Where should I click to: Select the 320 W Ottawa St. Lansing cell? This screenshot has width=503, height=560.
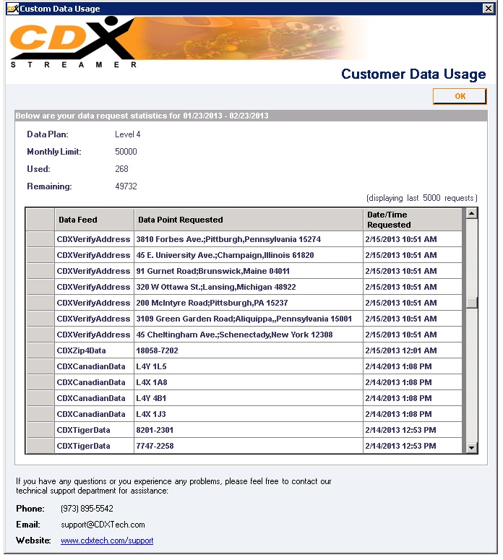click(249, 287)
